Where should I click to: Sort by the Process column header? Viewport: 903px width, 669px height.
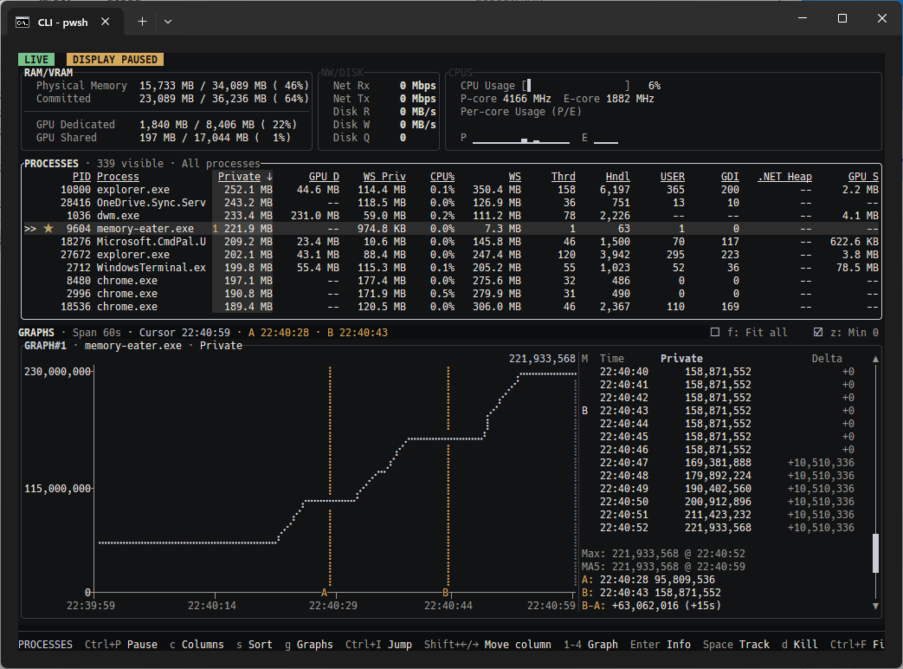[x=118, y=176]
